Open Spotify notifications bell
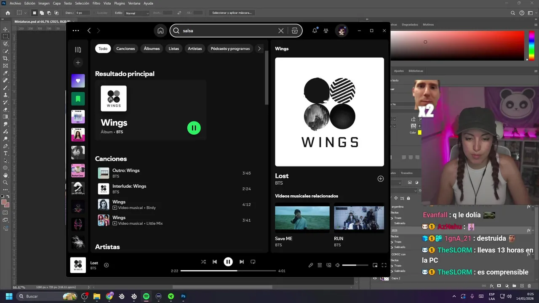 point(315,30)
